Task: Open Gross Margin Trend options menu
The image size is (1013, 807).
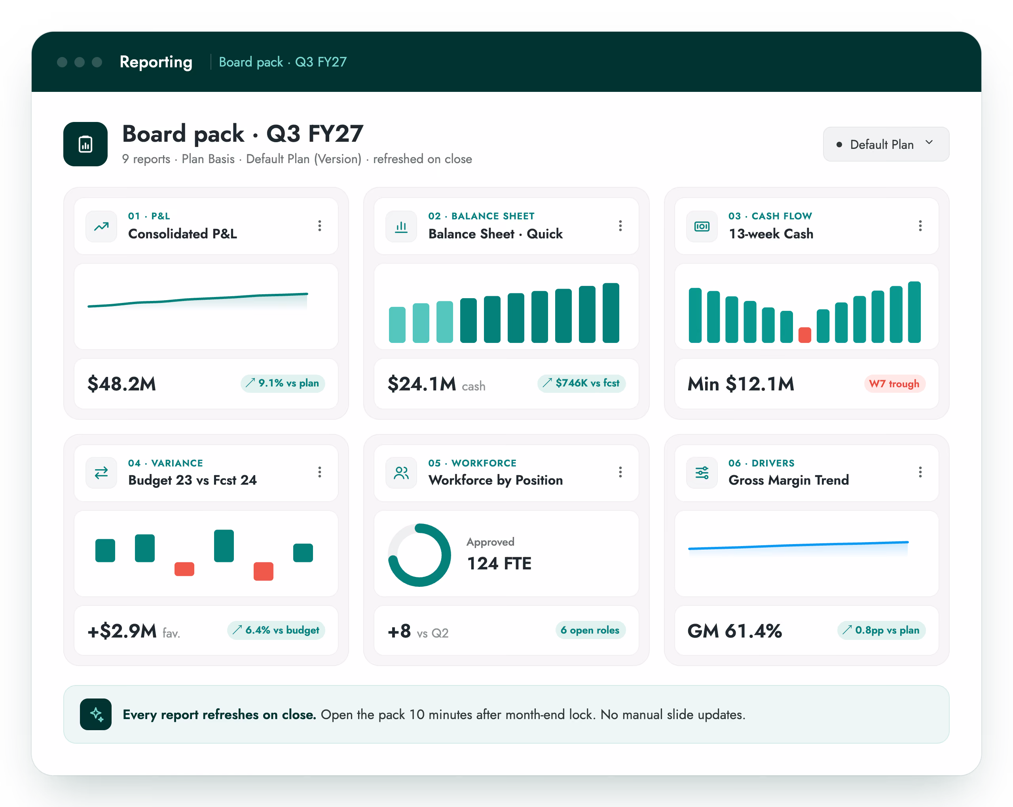Action: (920, 472)
